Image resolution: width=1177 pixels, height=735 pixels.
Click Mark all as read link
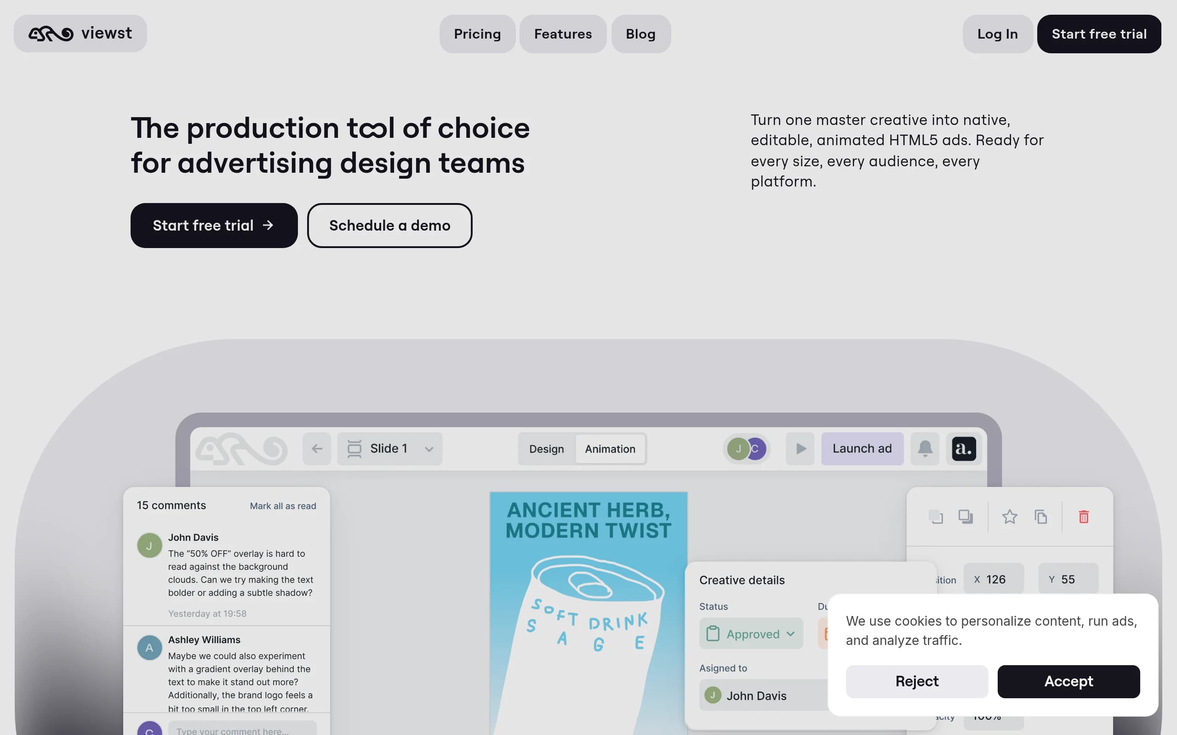pos(283,506)
